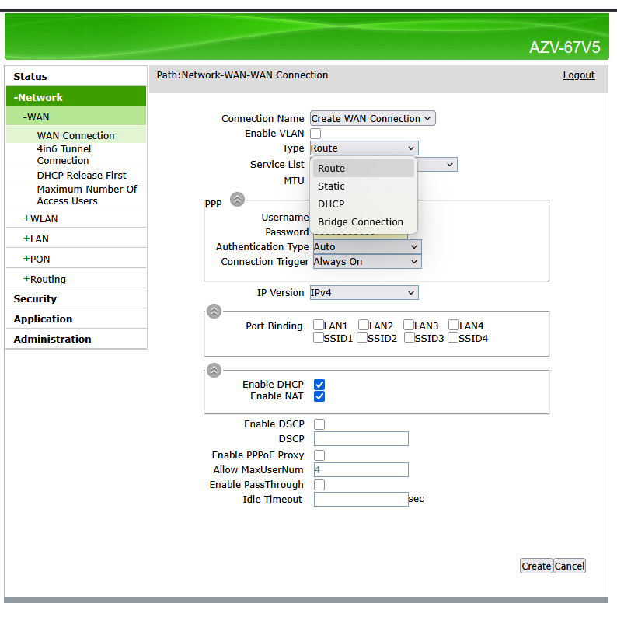Expand the PON submenu
Viewport: 617px width, 617px height.
point(40,260)
